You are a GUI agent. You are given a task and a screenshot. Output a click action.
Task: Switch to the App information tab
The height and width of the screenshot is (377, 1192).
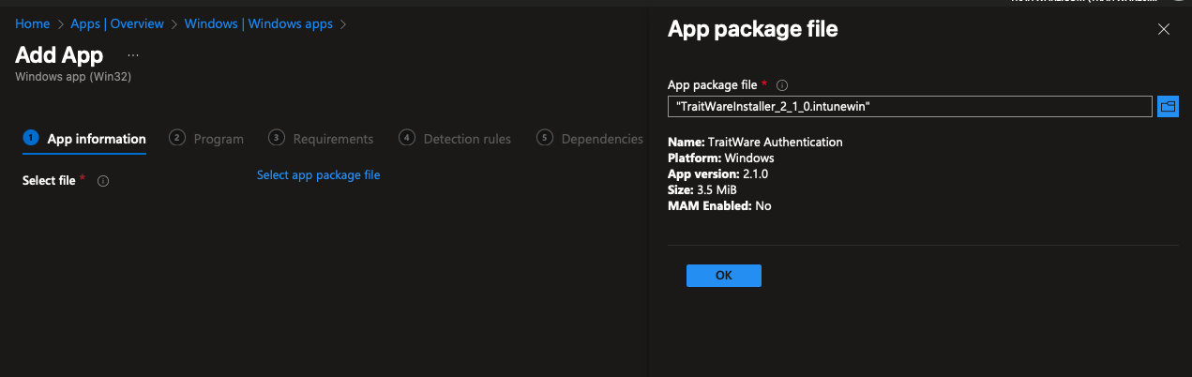[x=97, y=139]
